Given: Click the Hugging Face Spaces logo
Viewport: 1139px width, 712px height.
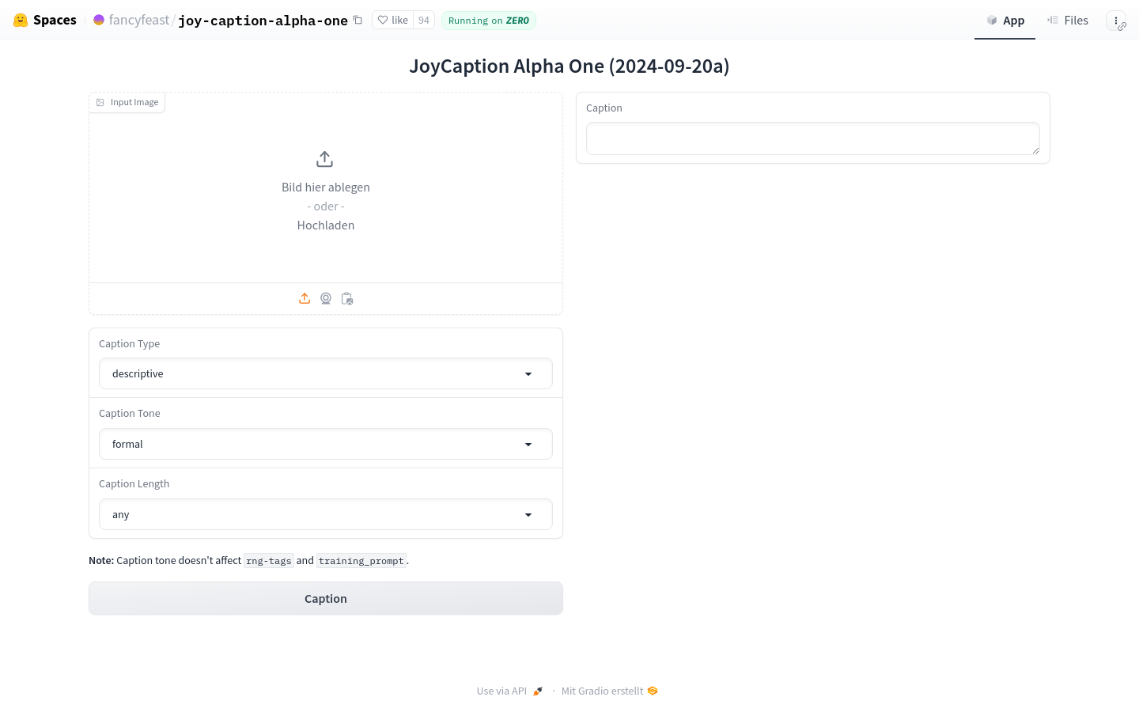Looking at the screenshot, I should 45,20.
